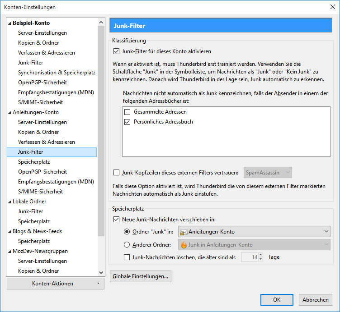Viewport: 340px width, 312px height.
Task: Open Globale Einstellungen button
Action: coord(141,276)
